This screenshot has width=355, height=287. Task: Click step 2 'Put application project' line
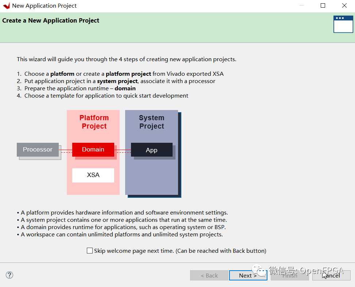(x=116, y=81)
